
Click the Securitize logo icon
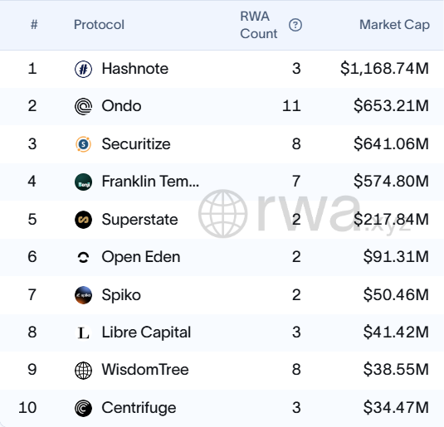click(83, 144)
